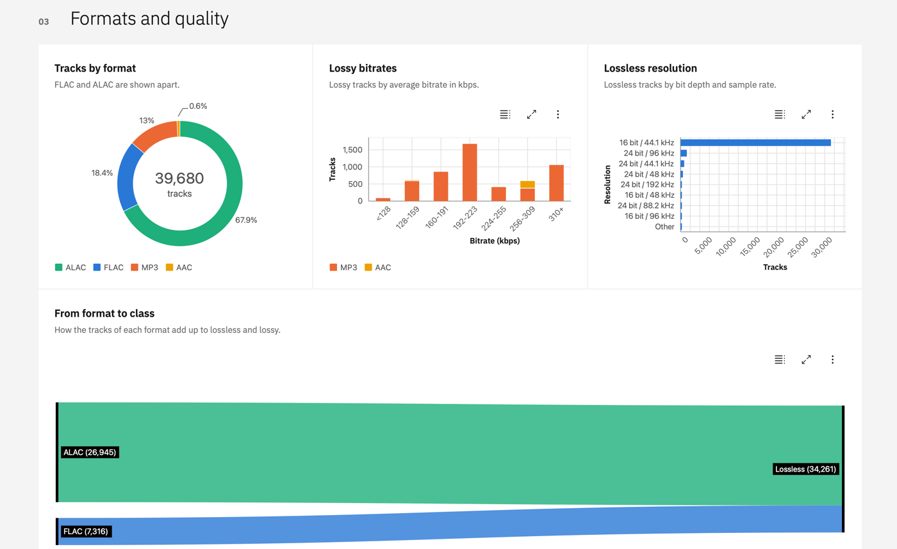Toggle AAC in the Lossy bitrates legend
The width and height of the screenshot is (897, 549).
click(377, 267)
